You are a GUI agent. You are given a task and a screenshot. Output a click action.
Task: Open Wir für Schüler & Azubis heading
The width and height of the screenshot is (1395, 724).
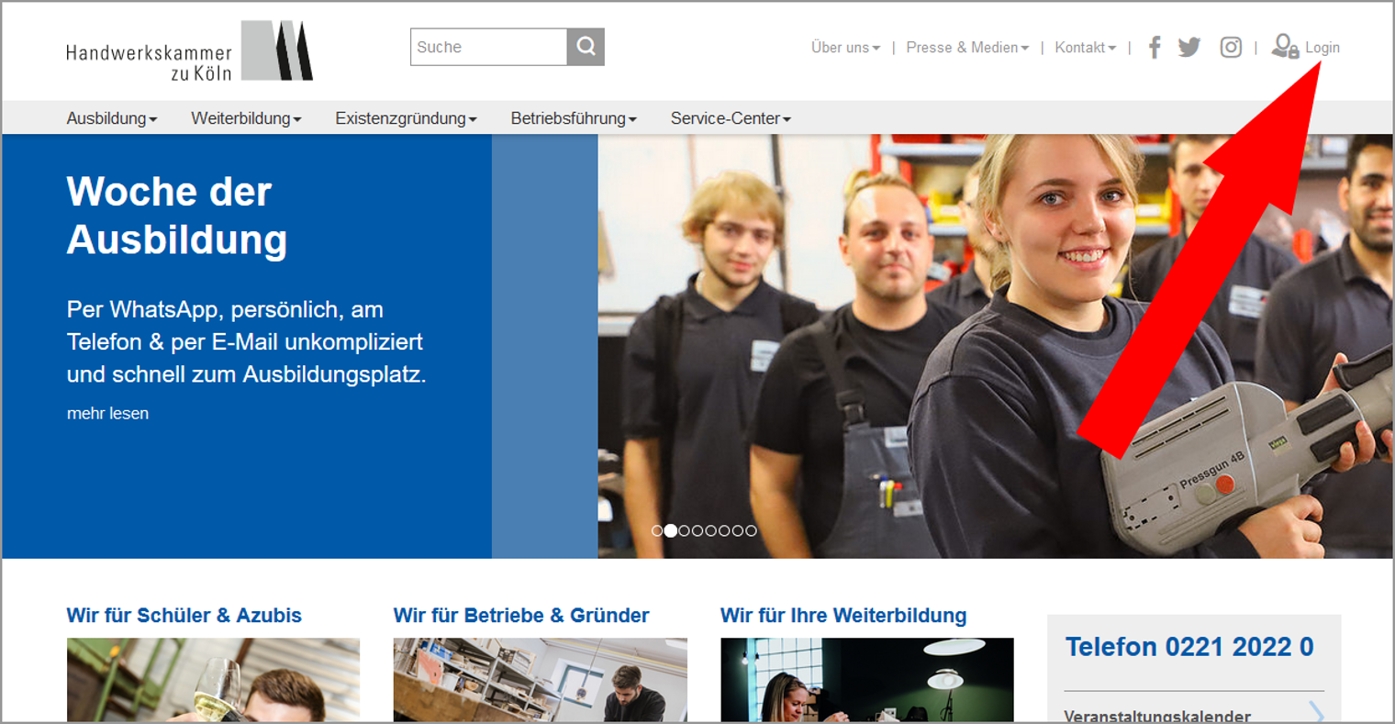[x=184, y=616]
